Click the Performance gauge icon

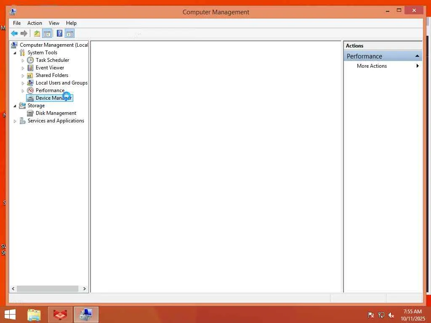click(x=30, y=90)
